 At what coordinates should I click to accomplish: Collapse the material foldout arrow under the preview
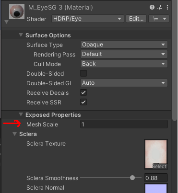[6, 22]
